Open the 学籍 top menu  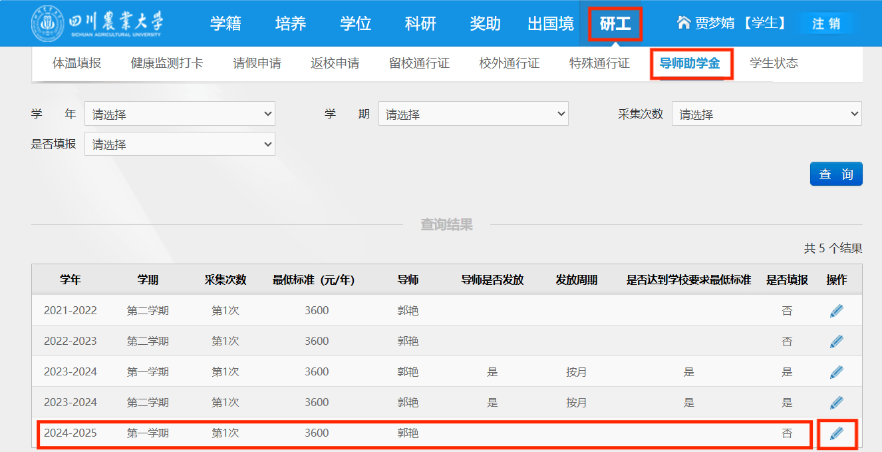point(225,24)
